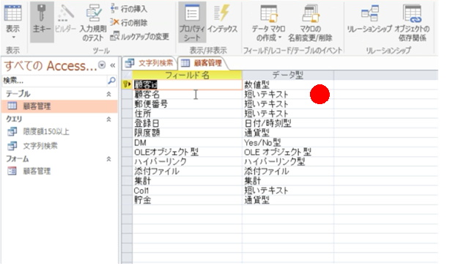Click 行の削除 to delete rows

click(x=129, y=22)
